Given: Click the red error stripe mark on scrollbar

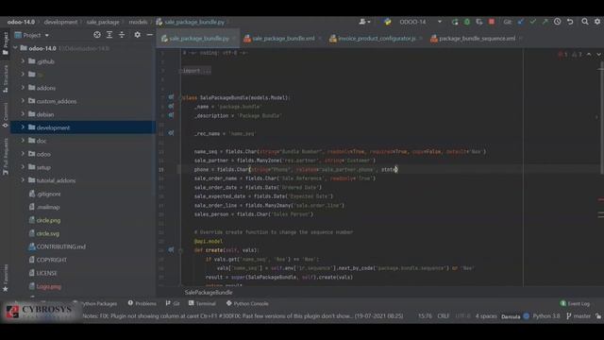Looking at the screenshot, I should [601, 199].
